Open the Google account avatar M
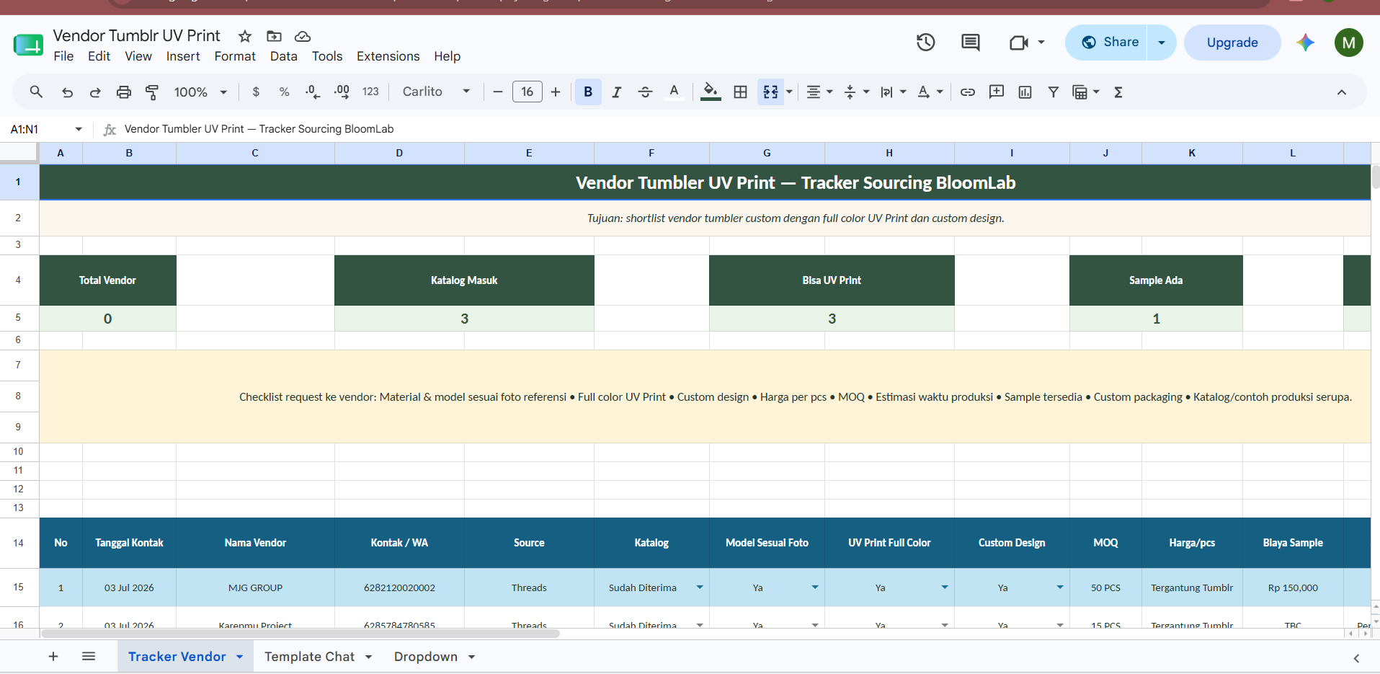The image size is (1380, 674). (x=1348, y=43)
